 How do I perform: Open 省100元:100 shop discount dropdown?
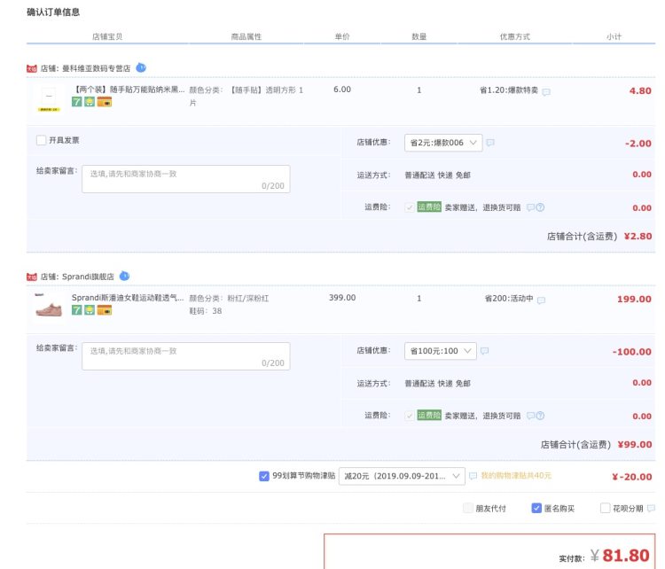coord(440,351)
